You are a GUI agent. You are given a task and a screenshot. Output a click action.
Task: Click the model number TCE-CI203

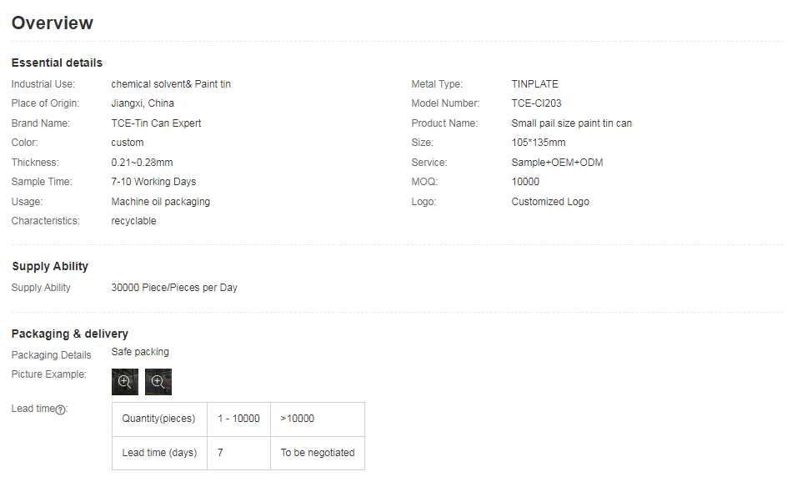[536, 103]
